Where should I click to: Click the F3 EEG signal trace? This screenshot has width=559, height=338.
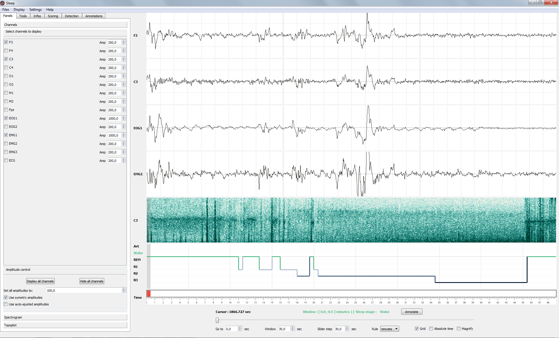coord(351,35)
